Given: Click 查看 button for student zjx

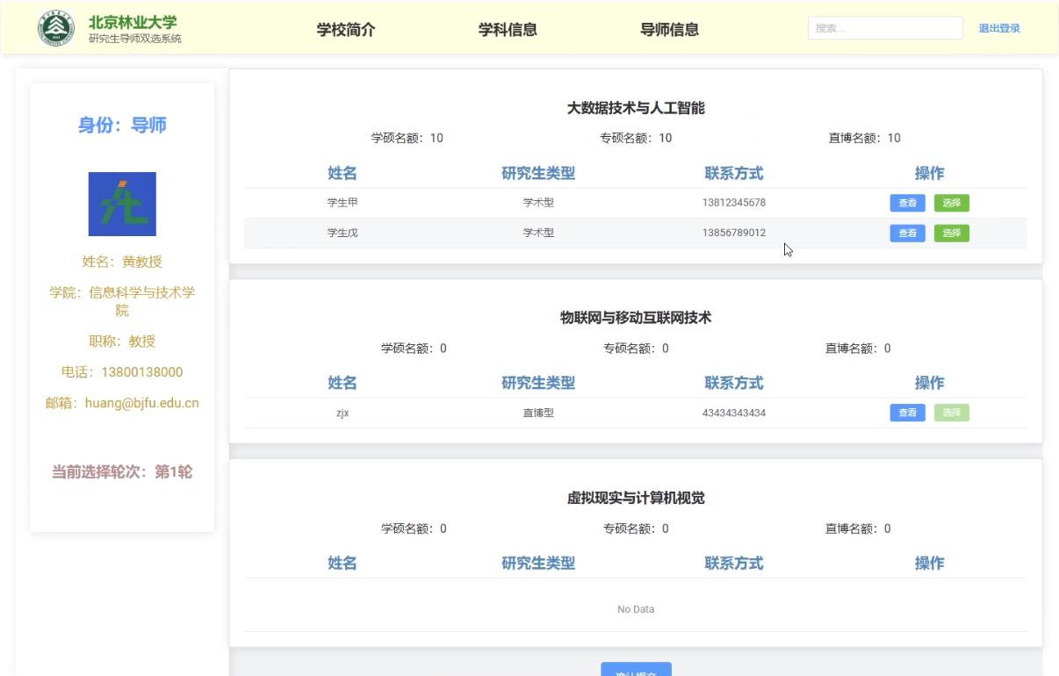Looking at the screenshot, I should pos(907,413).
